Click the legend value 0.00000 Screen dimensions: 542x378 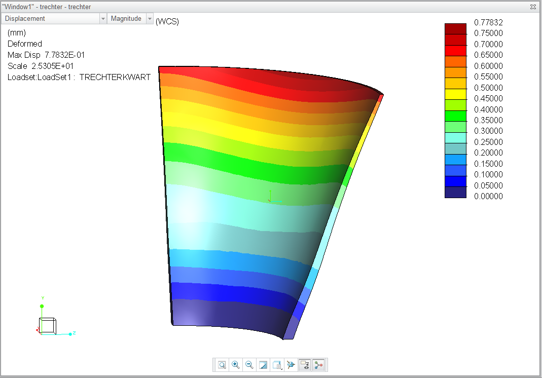click(x=488, y=196)
